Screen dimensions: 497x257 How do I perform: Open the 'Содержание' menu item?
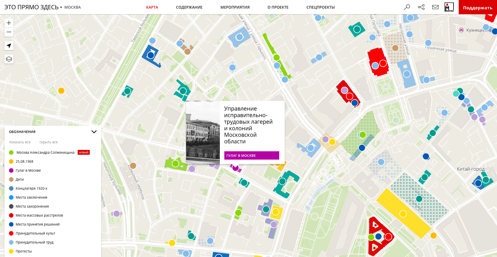(189, 7)
